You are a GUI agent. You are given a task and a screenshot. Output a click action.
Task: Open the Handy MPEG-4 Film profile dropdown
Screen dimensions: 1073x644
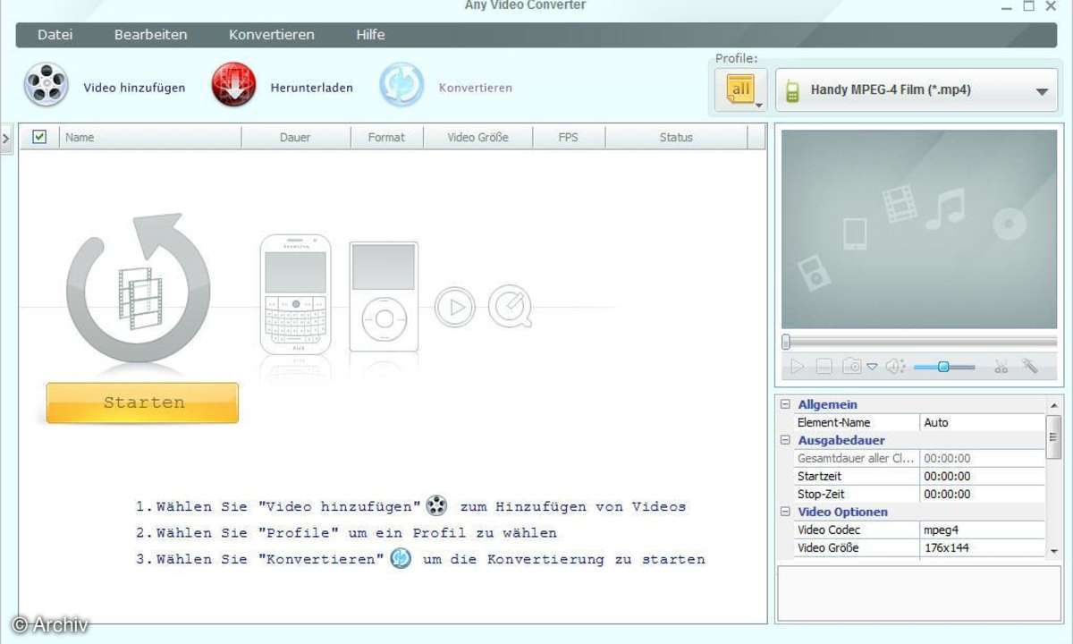pos(916,90)
